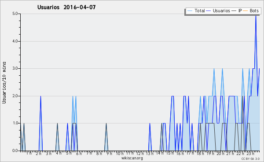264x162 pixels.
Task: Click the y-axis value 0.0
Action: [x=15, y=151]
